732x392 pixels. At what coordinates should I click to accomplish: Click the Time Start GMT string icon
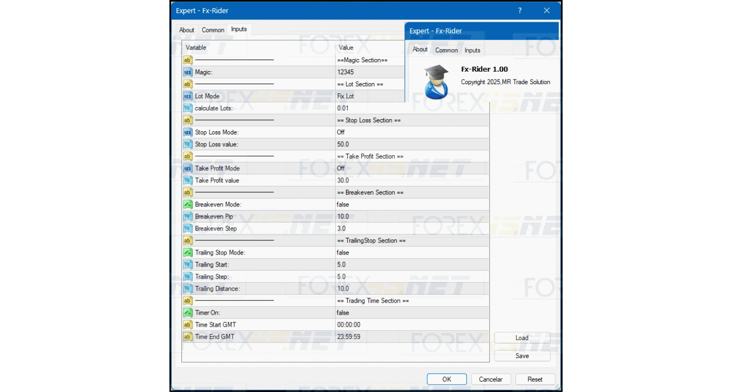click(188, 325)
